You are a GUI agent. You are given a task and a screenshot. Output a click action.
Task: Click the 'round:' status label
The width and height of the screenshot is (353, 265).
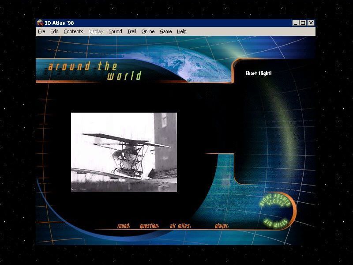tap(124, 226)
